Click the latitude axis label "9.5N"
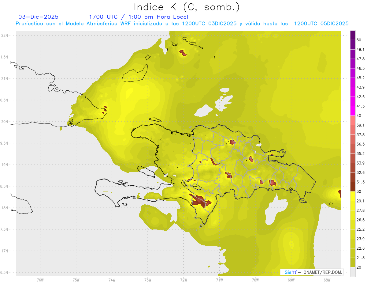 [5, 143]
